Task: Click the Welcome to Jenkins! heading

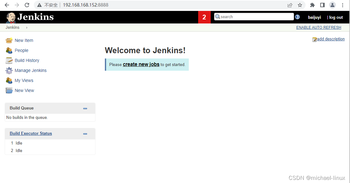Action: tap(145, 50)
